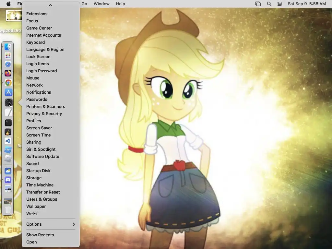
Task: Launch GarageBand from the dock
Action: (8, 132)
